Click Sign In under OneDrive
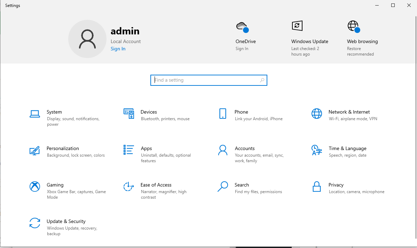The height and width of the screenshot is (248, 417). (242, 49)
